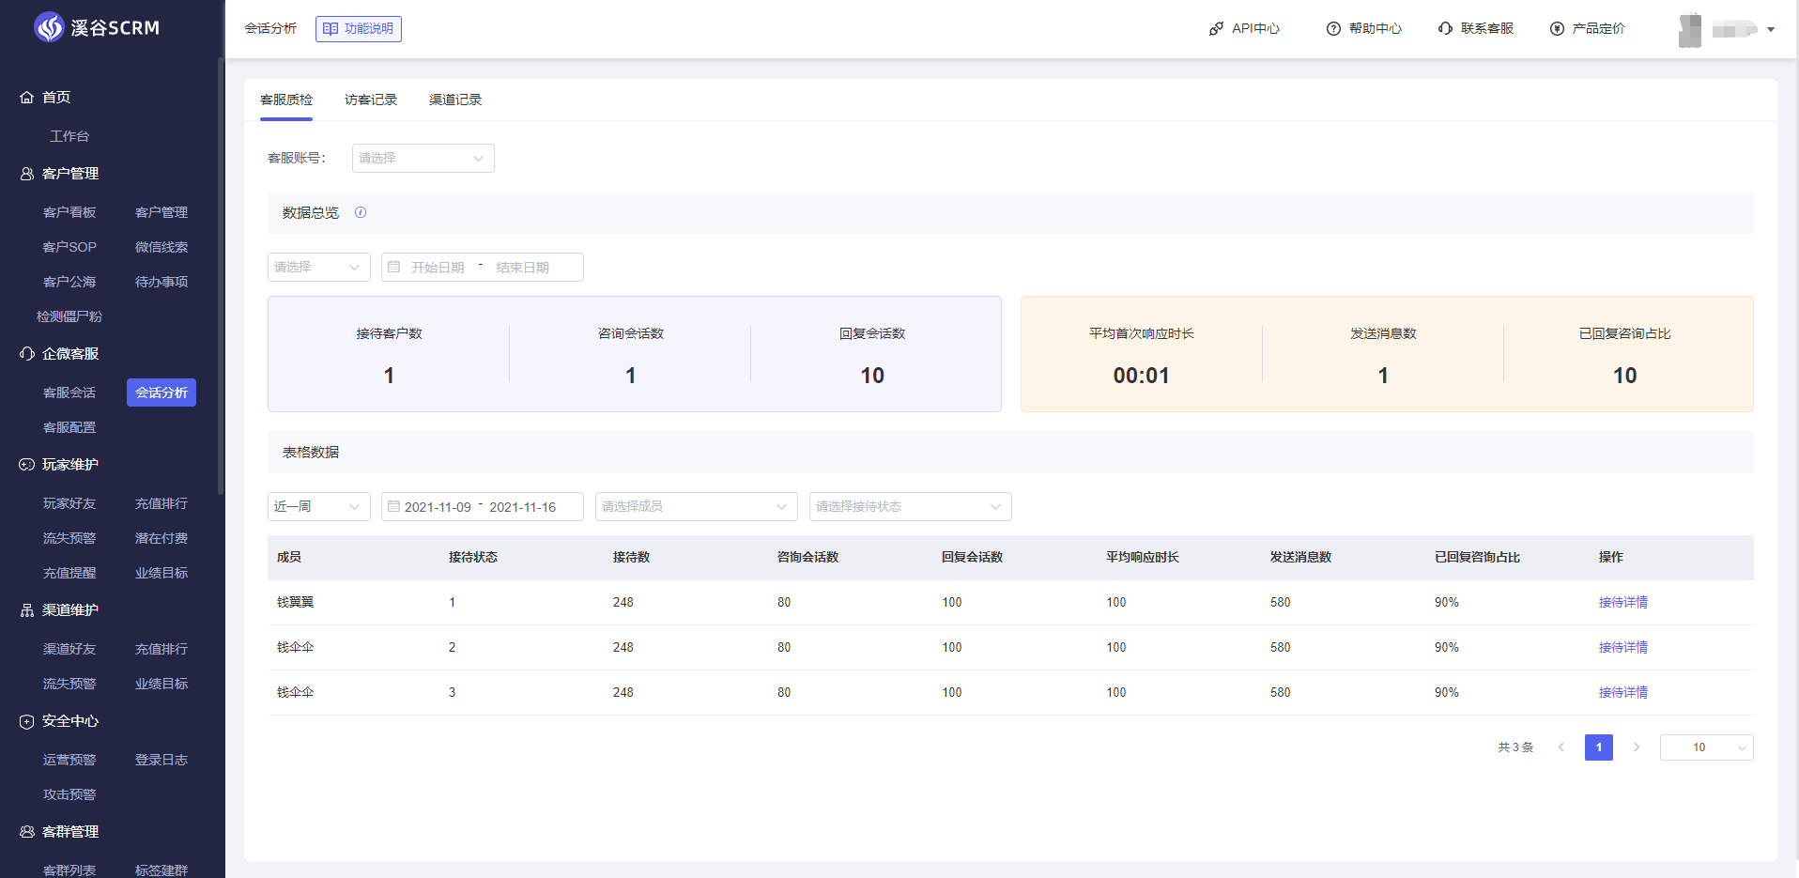This screenshot has height=878, width=1799.
Task: Open the page size selector showing 10
Action: point(1706,747)
